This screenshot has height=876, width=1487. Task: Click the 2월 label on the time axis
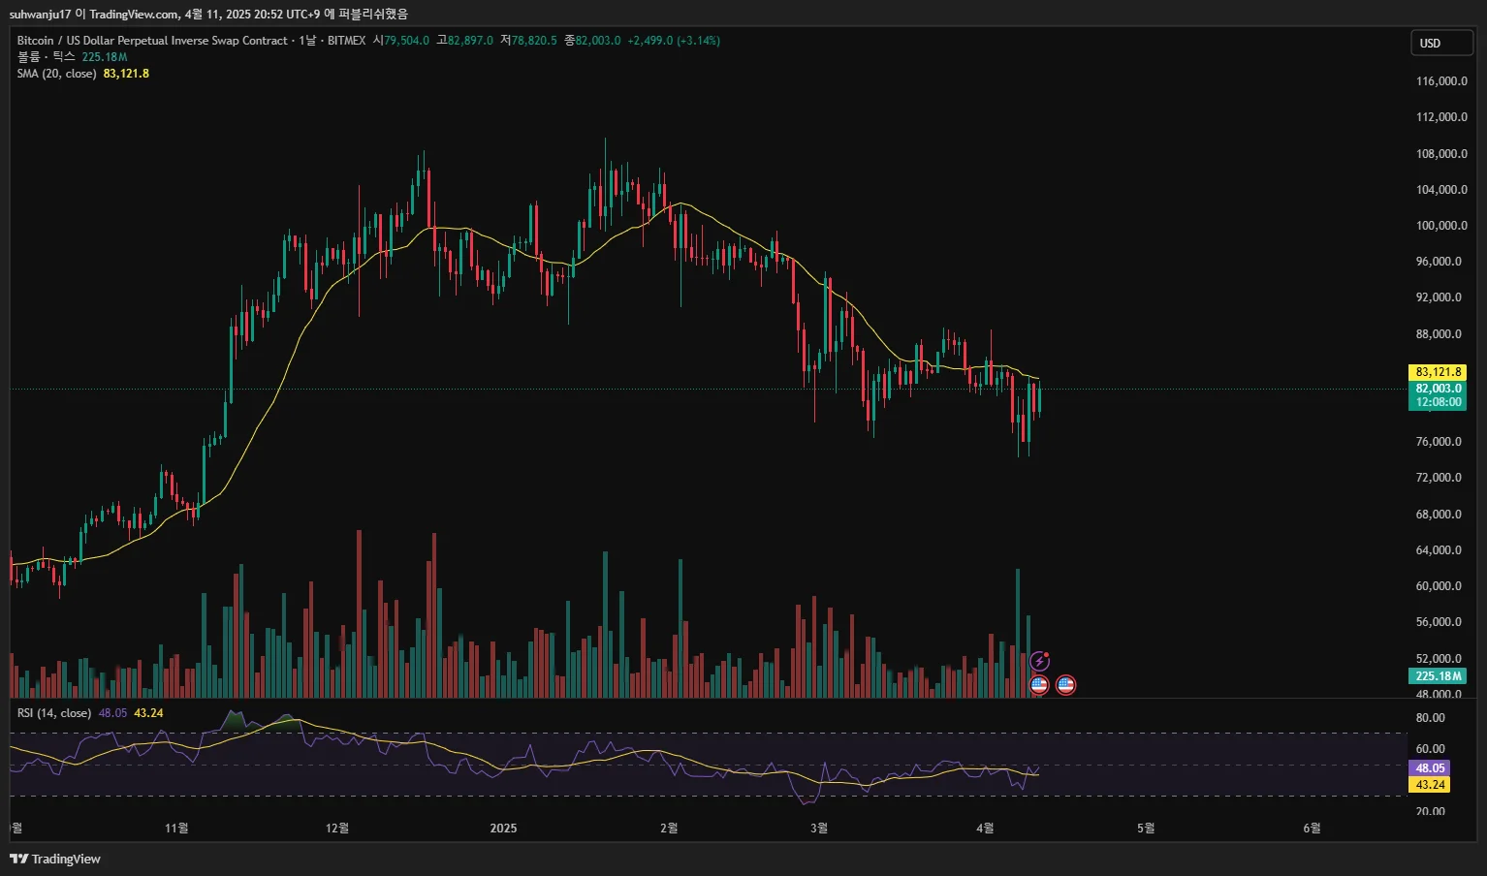pyautogui.click(x=669, y=828)
